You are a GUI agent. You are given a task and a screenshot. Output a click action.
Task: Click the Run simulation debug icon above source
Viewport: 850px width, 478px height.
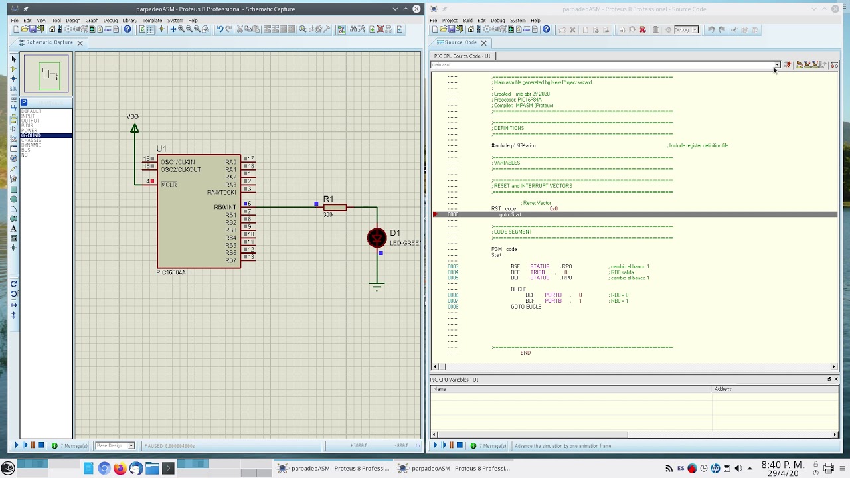tap(788, 65)
